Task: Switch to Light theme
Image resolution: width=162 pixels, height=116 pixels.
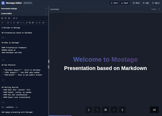Action: point(146,3)
